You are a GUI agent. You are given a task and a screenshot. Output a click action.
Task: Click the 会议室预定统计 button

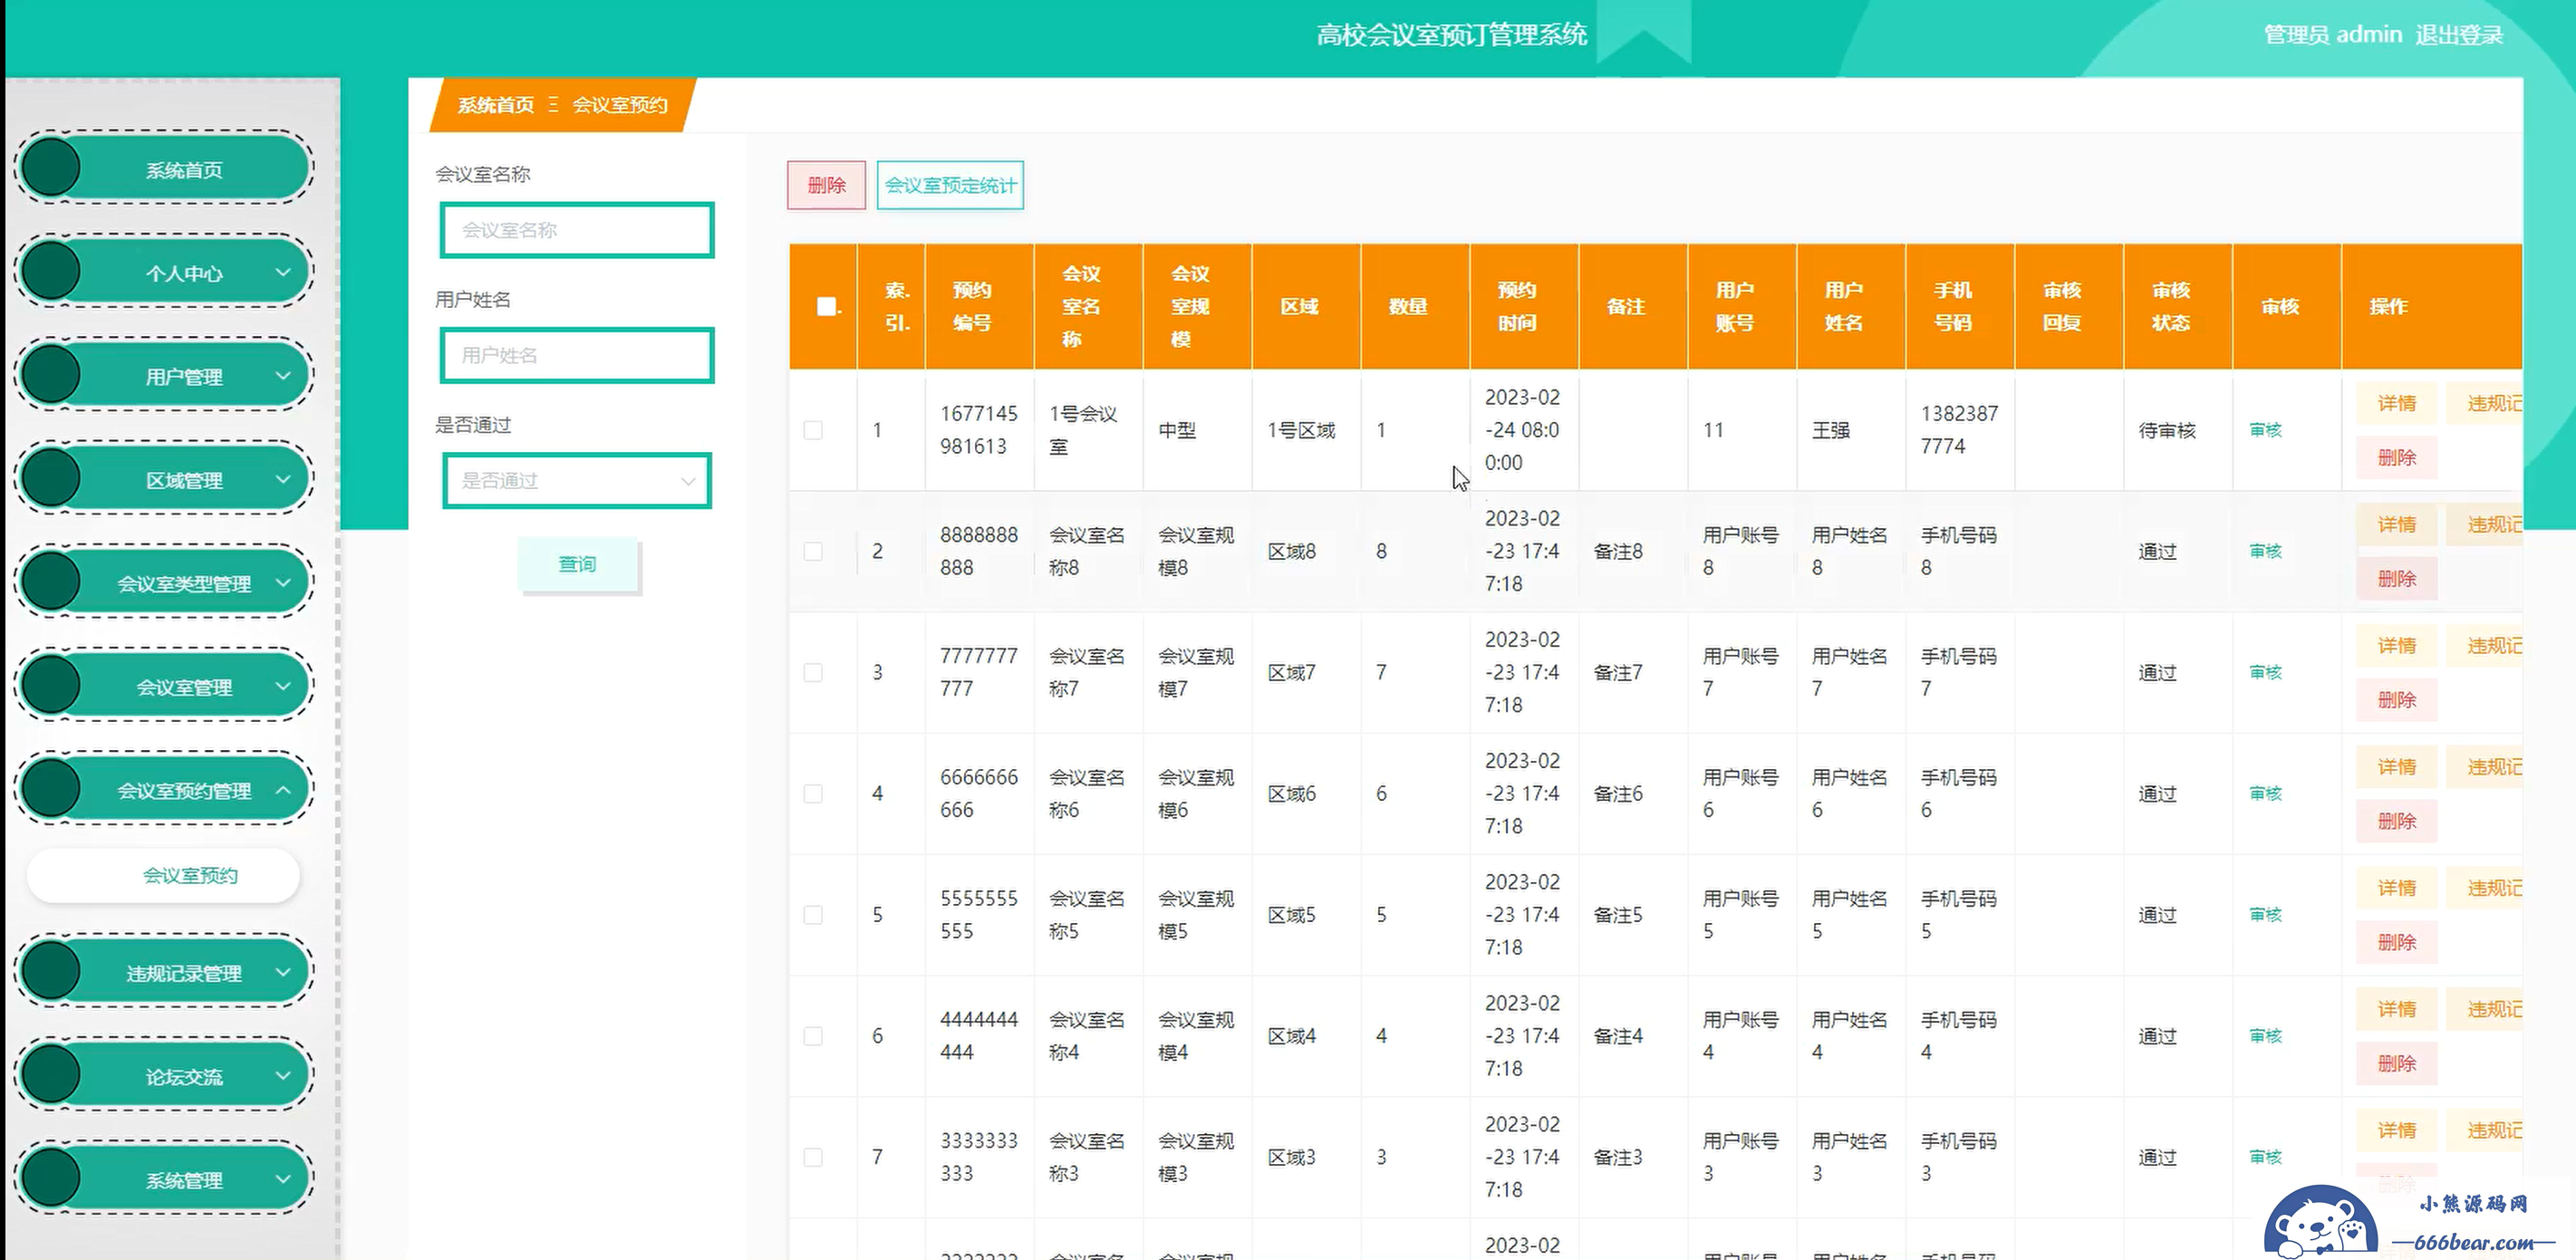pos(950,185)
